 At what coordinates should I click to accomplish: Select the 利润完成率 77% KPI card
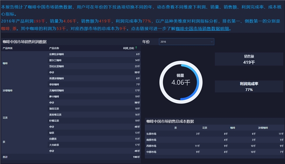(249, 87)
